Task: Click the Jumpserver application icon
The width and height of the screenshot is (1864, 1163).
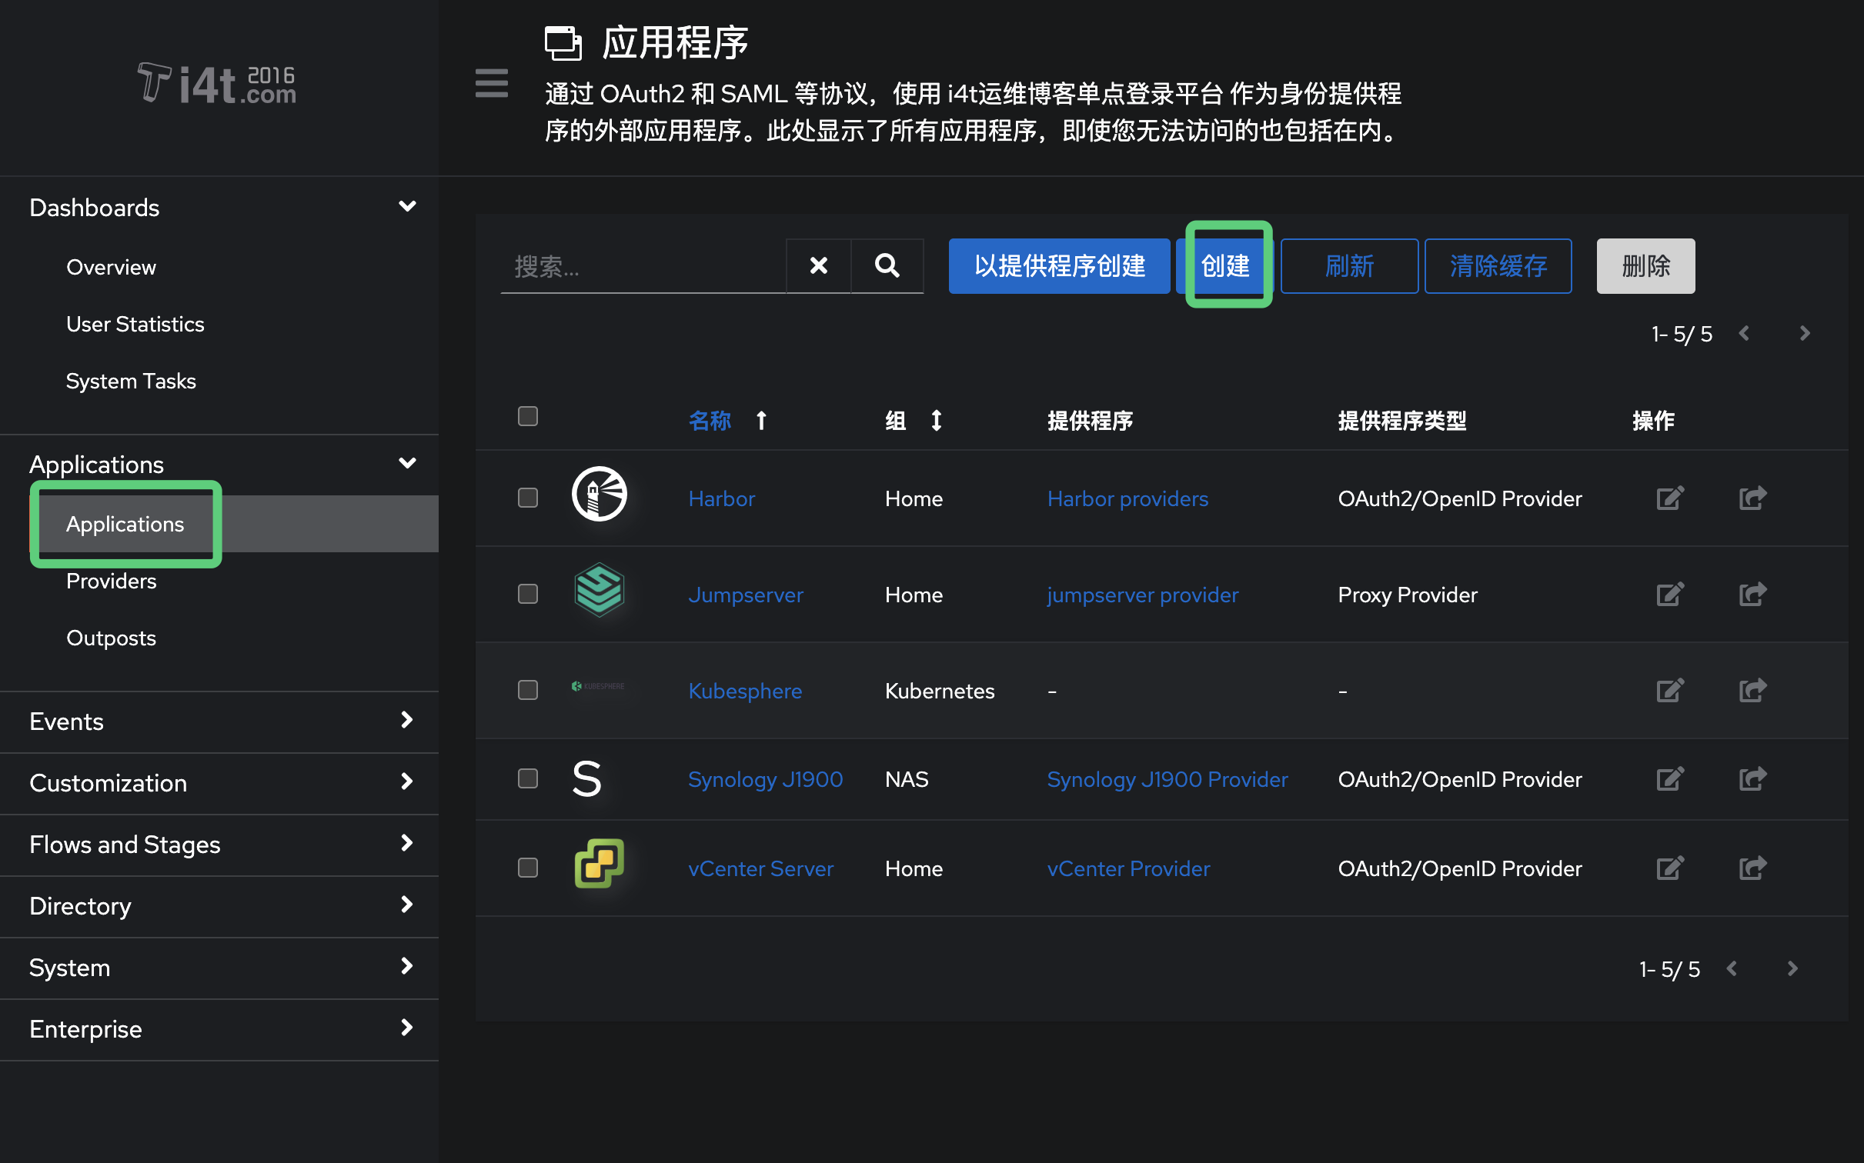Action: [599, 591]
